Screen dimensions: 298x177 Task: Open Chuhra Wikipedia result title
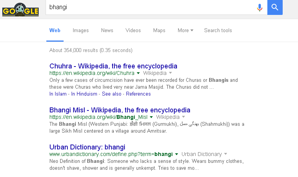tap(113, 66)
